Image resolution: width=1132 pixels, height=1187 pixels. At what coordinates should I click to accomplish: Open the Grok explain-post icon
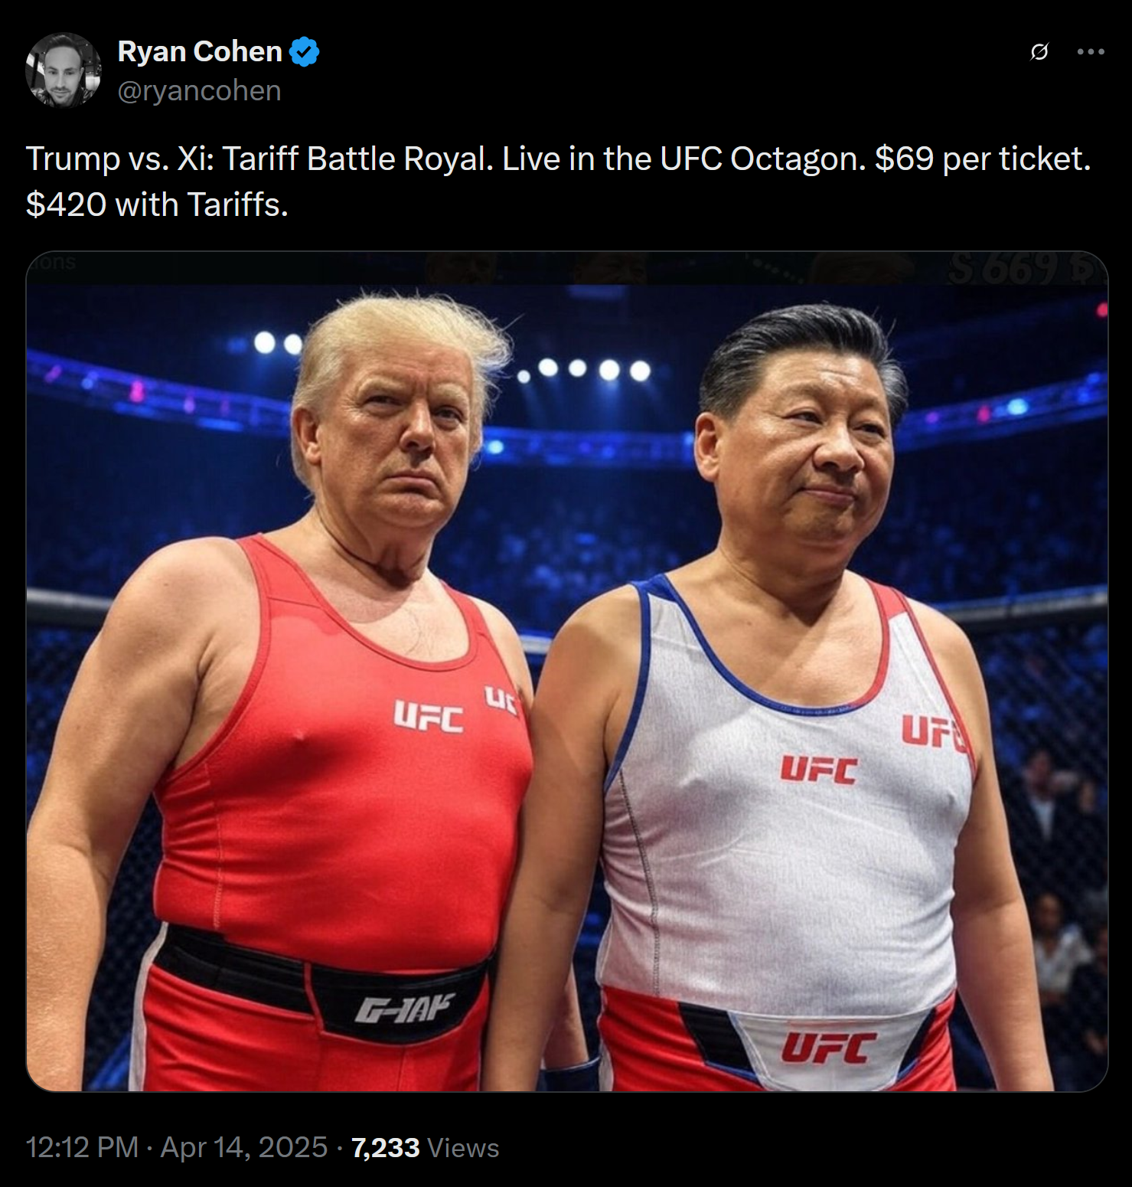[x=1039, y=52]
